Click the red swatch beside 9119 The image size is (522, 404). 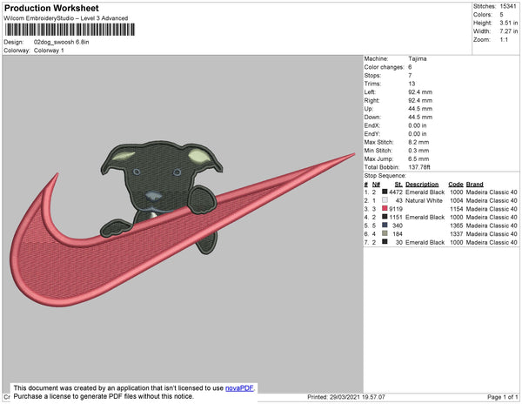coord(385,208)
